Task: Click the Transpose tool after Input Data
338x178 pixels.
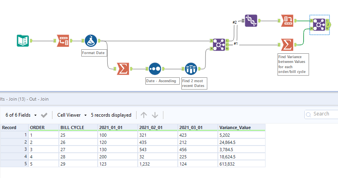Action: click(63, 40)
